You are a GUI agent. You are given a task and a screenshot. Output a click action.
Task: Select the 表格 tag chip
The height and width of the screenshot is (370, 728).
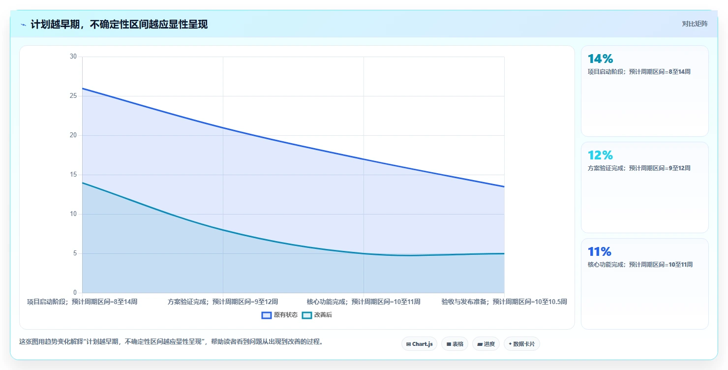tap(455, 344)
